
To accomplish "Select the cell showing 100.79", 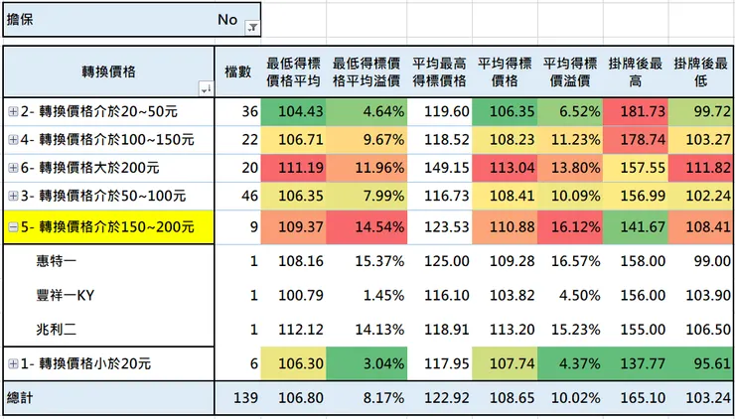I will (293, 295).
